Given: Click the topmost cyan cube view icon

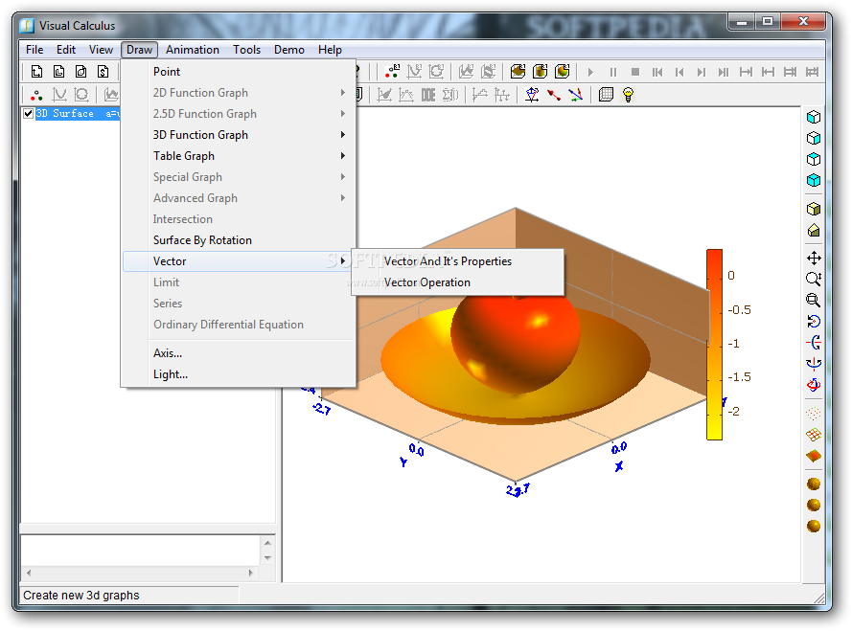Looking at the screenshot, I should (814, 117).
